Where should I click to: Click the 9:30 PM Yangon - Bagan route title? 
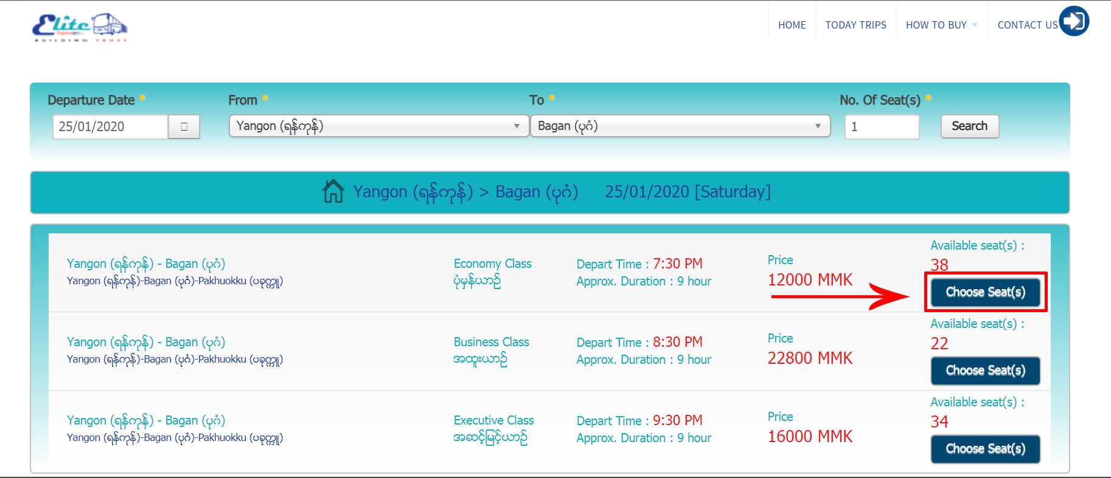[x=146, y=420]
